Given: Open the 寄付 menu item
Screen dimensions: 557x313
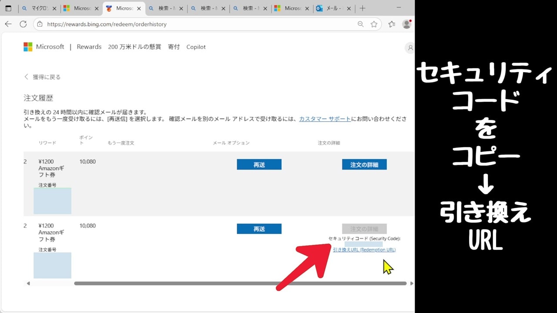Looking at the screenshot, I should tap(174, 47).
